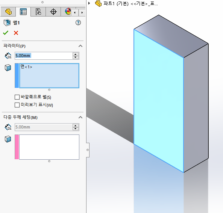This screenshot has height=213, width=223.
Task: Click blue color bar of face list
Action: pos(17,76)
